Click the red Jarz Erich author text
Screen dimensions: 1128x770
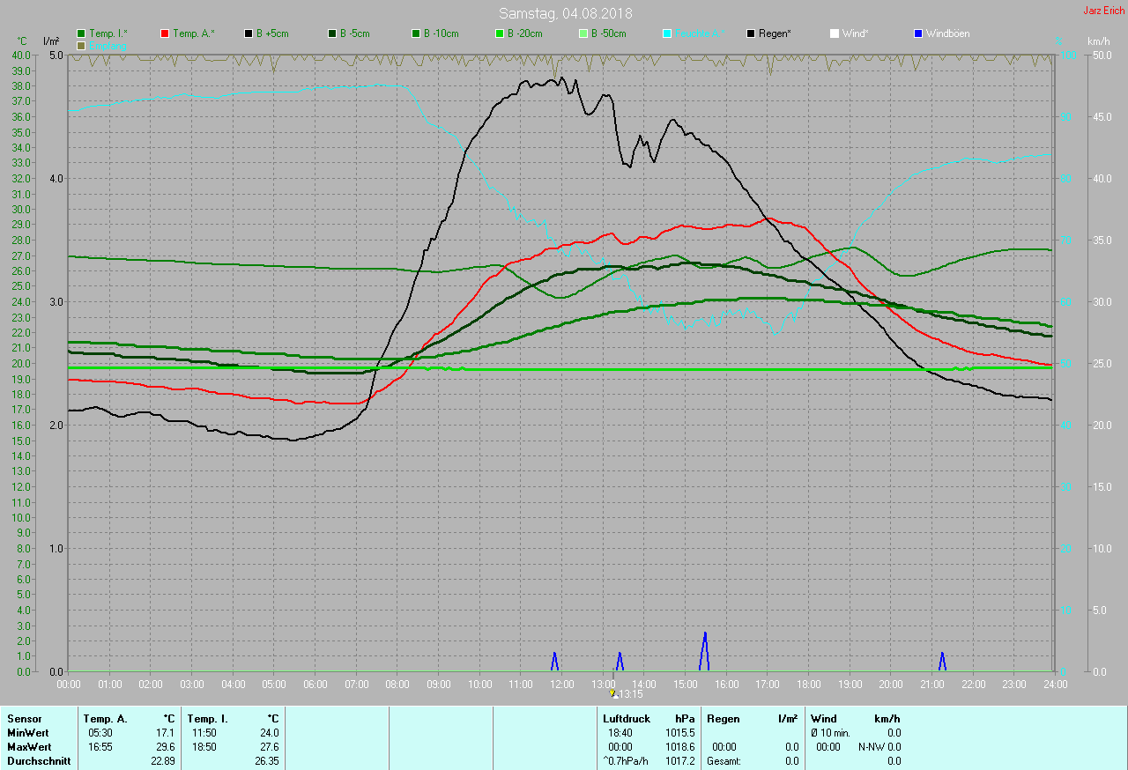pos(1103,11)
